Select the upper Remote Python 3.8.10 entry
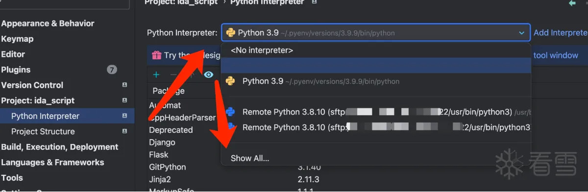This screenshot has height=192, width=588. (x=376, y=112)
